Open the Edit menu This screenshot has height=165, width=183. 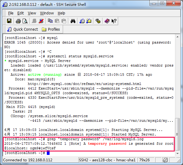pyautogui.click(x=21, y=13)
